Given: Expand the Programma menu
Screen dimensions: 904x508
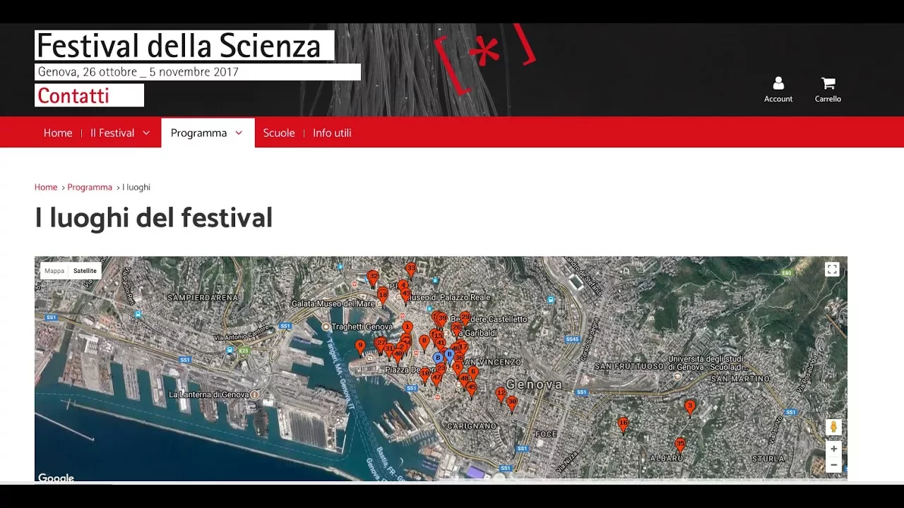Looking at the screenshot, I should [x=208, y=133].
